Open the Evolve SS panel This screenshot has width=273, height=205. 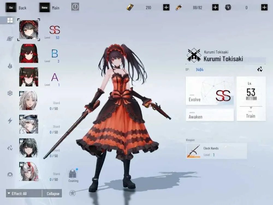tap(210, 91)
